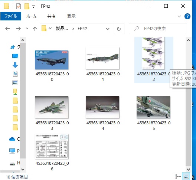Open Desktop icon in navigation pane
The width and height of the screenshot is (196, 180).
coord(15,56)
